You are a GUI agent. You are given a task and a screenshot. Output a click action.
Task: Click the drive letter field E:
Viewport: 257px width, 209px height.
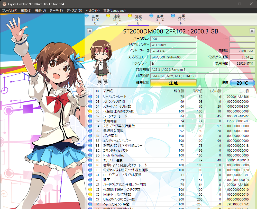tap(173, 63)
